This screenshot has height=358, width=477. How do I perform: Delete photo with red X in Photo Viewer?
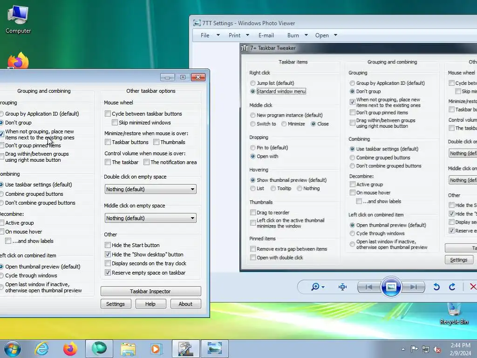click(x=473, y=287)
